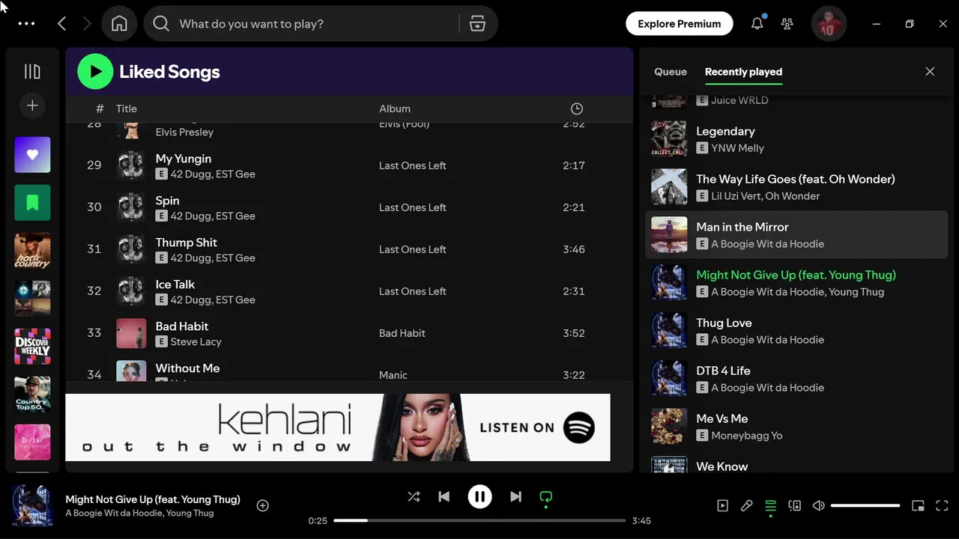This screenshot has width=959, height=539.
Task: Pause the current song
Action: (x=479, y=496)
